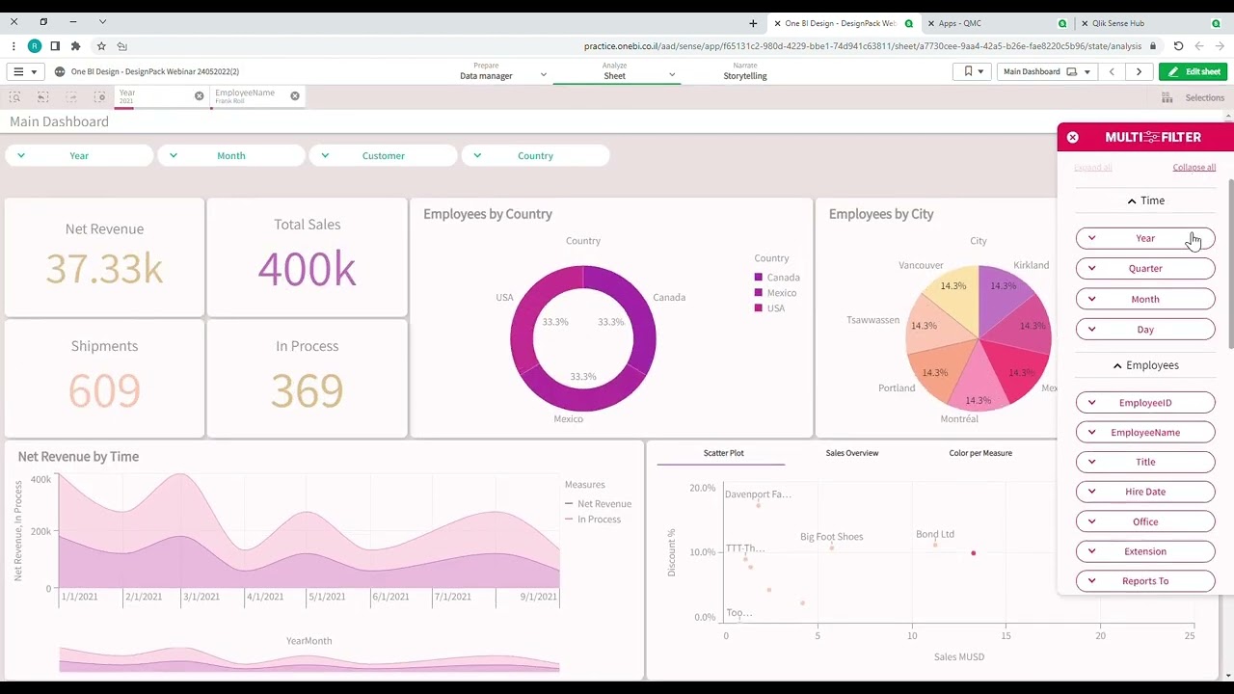Open a new browser tab
The width and height of the screenshot is (1234, 694).
753,23
